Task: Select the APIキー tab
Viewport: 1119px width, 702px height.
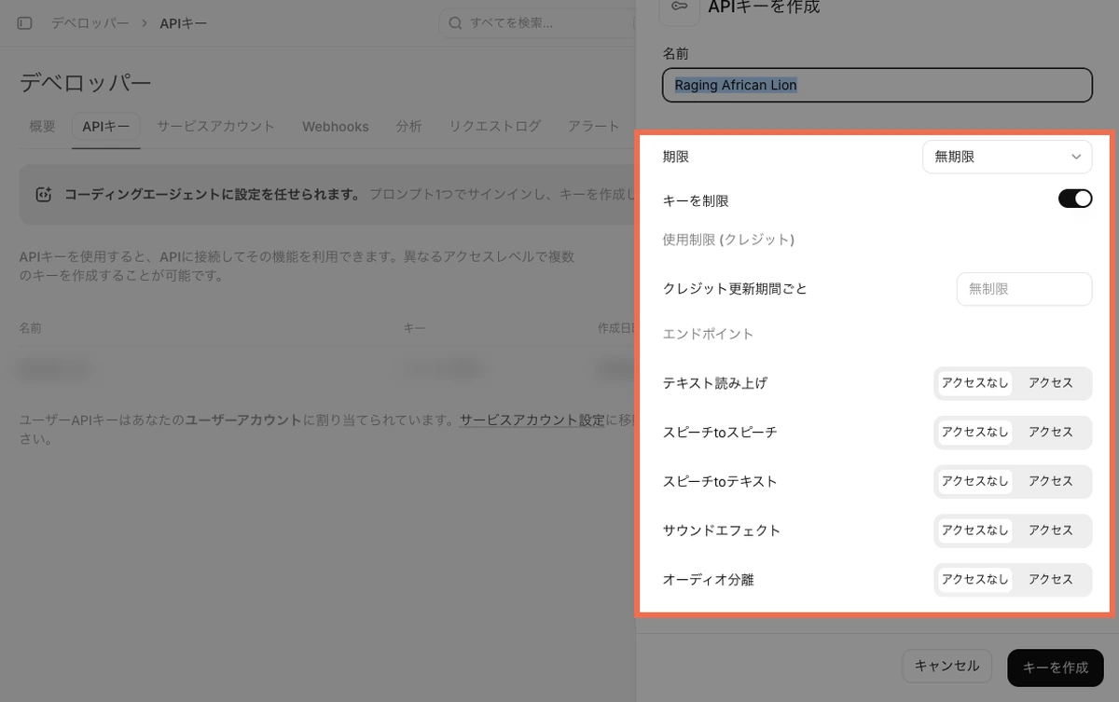Action: click(106, 126)
